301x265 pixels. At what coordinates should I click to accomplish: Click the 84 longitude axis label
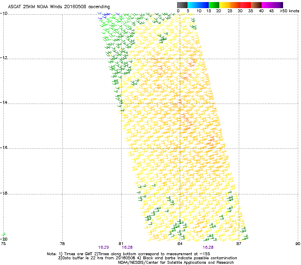click(x=180, y=244)
